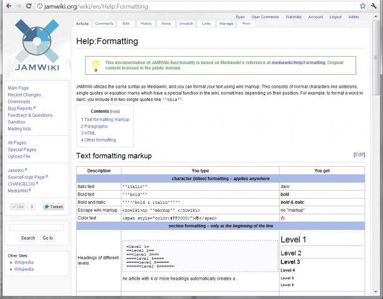Open the Manage tab
Image resolution: width=383 pixels, height=299 pixels.
(226, 24)
